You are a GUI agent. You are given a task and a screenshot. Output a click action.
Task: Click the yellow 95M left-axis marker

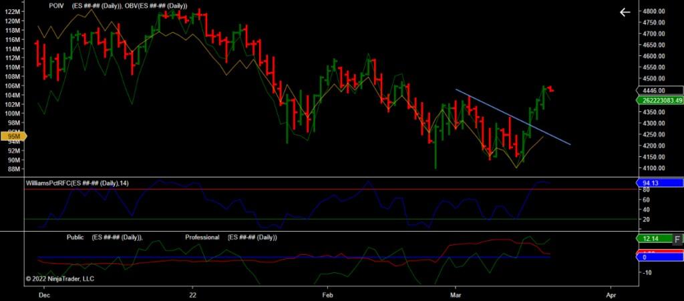13,136
